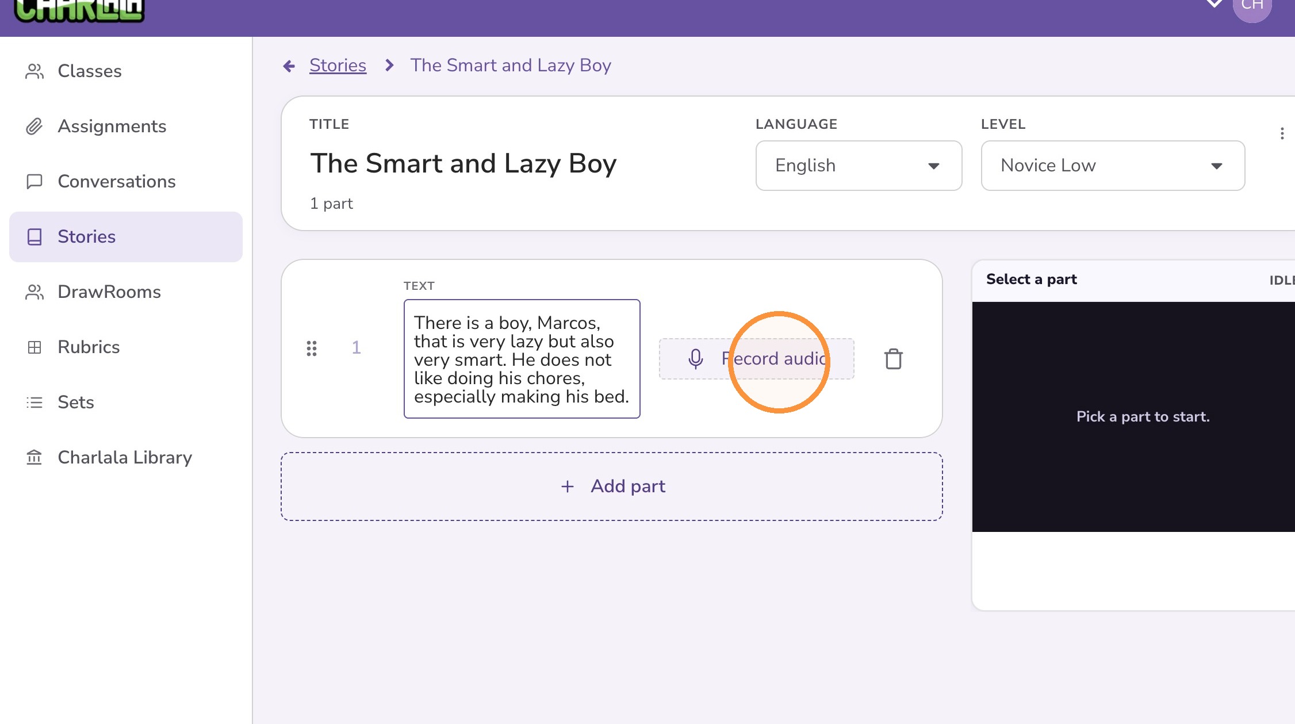1295x724 pixels.
Task: Open Charlala Library
Action: [126, 458]
